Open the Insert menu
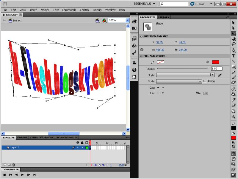This screenshot has width=238, height=179. point(33,10)
